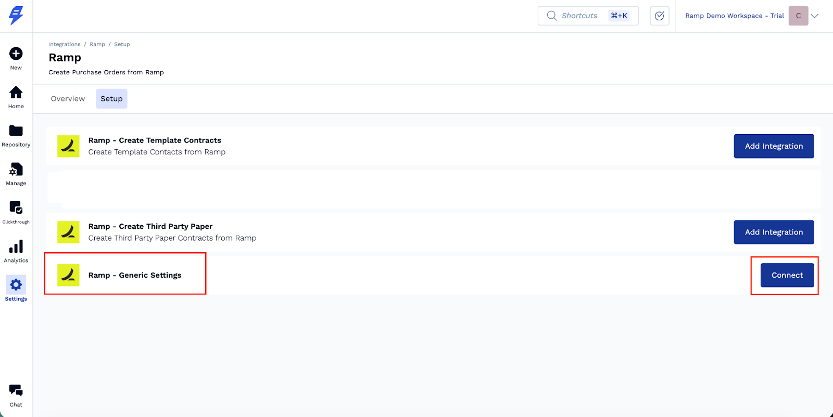Click Create Third Party Paper Contracts description

pos(172,238)
